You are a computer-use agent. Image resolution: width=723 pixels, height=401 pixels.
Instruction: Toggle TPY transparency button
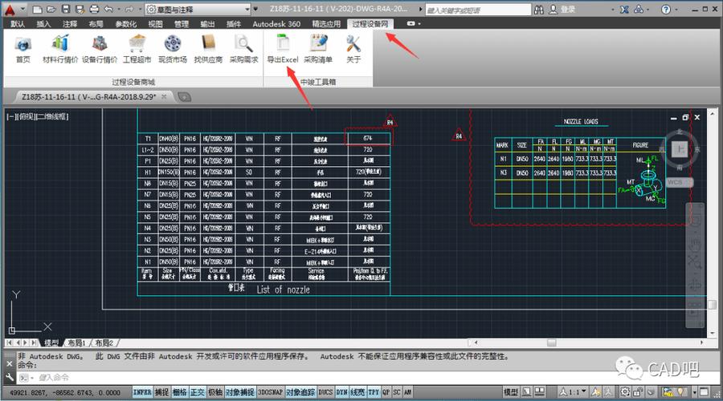pos(374,392)
